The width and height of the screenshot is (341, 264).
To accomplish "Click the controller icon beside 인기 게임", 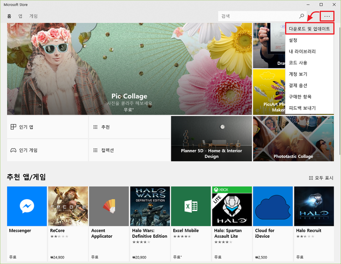I will [x=13, y=150].
